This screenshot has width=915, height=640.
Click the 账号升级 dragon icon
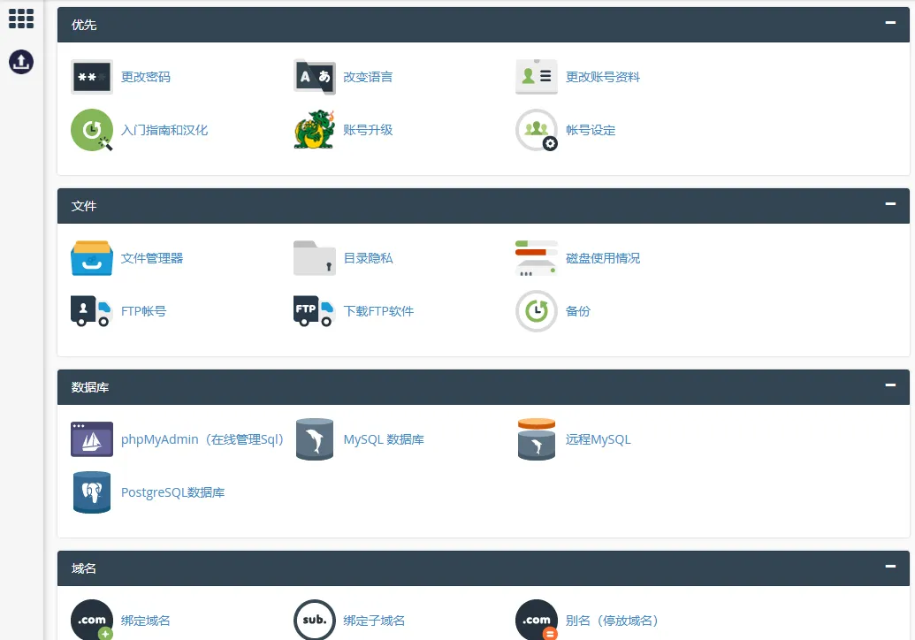click(x=315, y=130)
